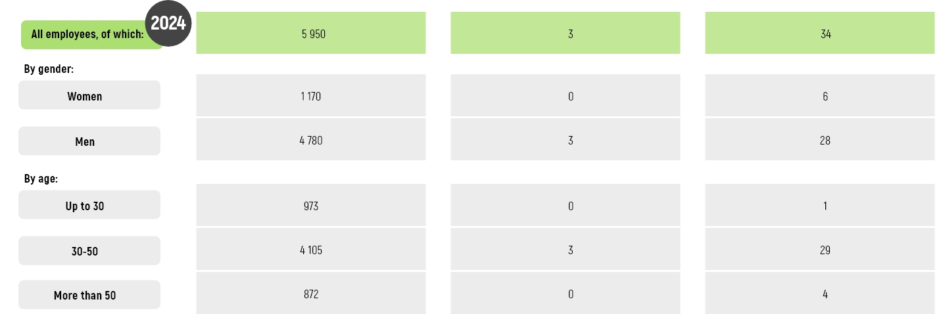941x314 pixels.
Task: Click the green cell showing 34
Action: [819, 33]
